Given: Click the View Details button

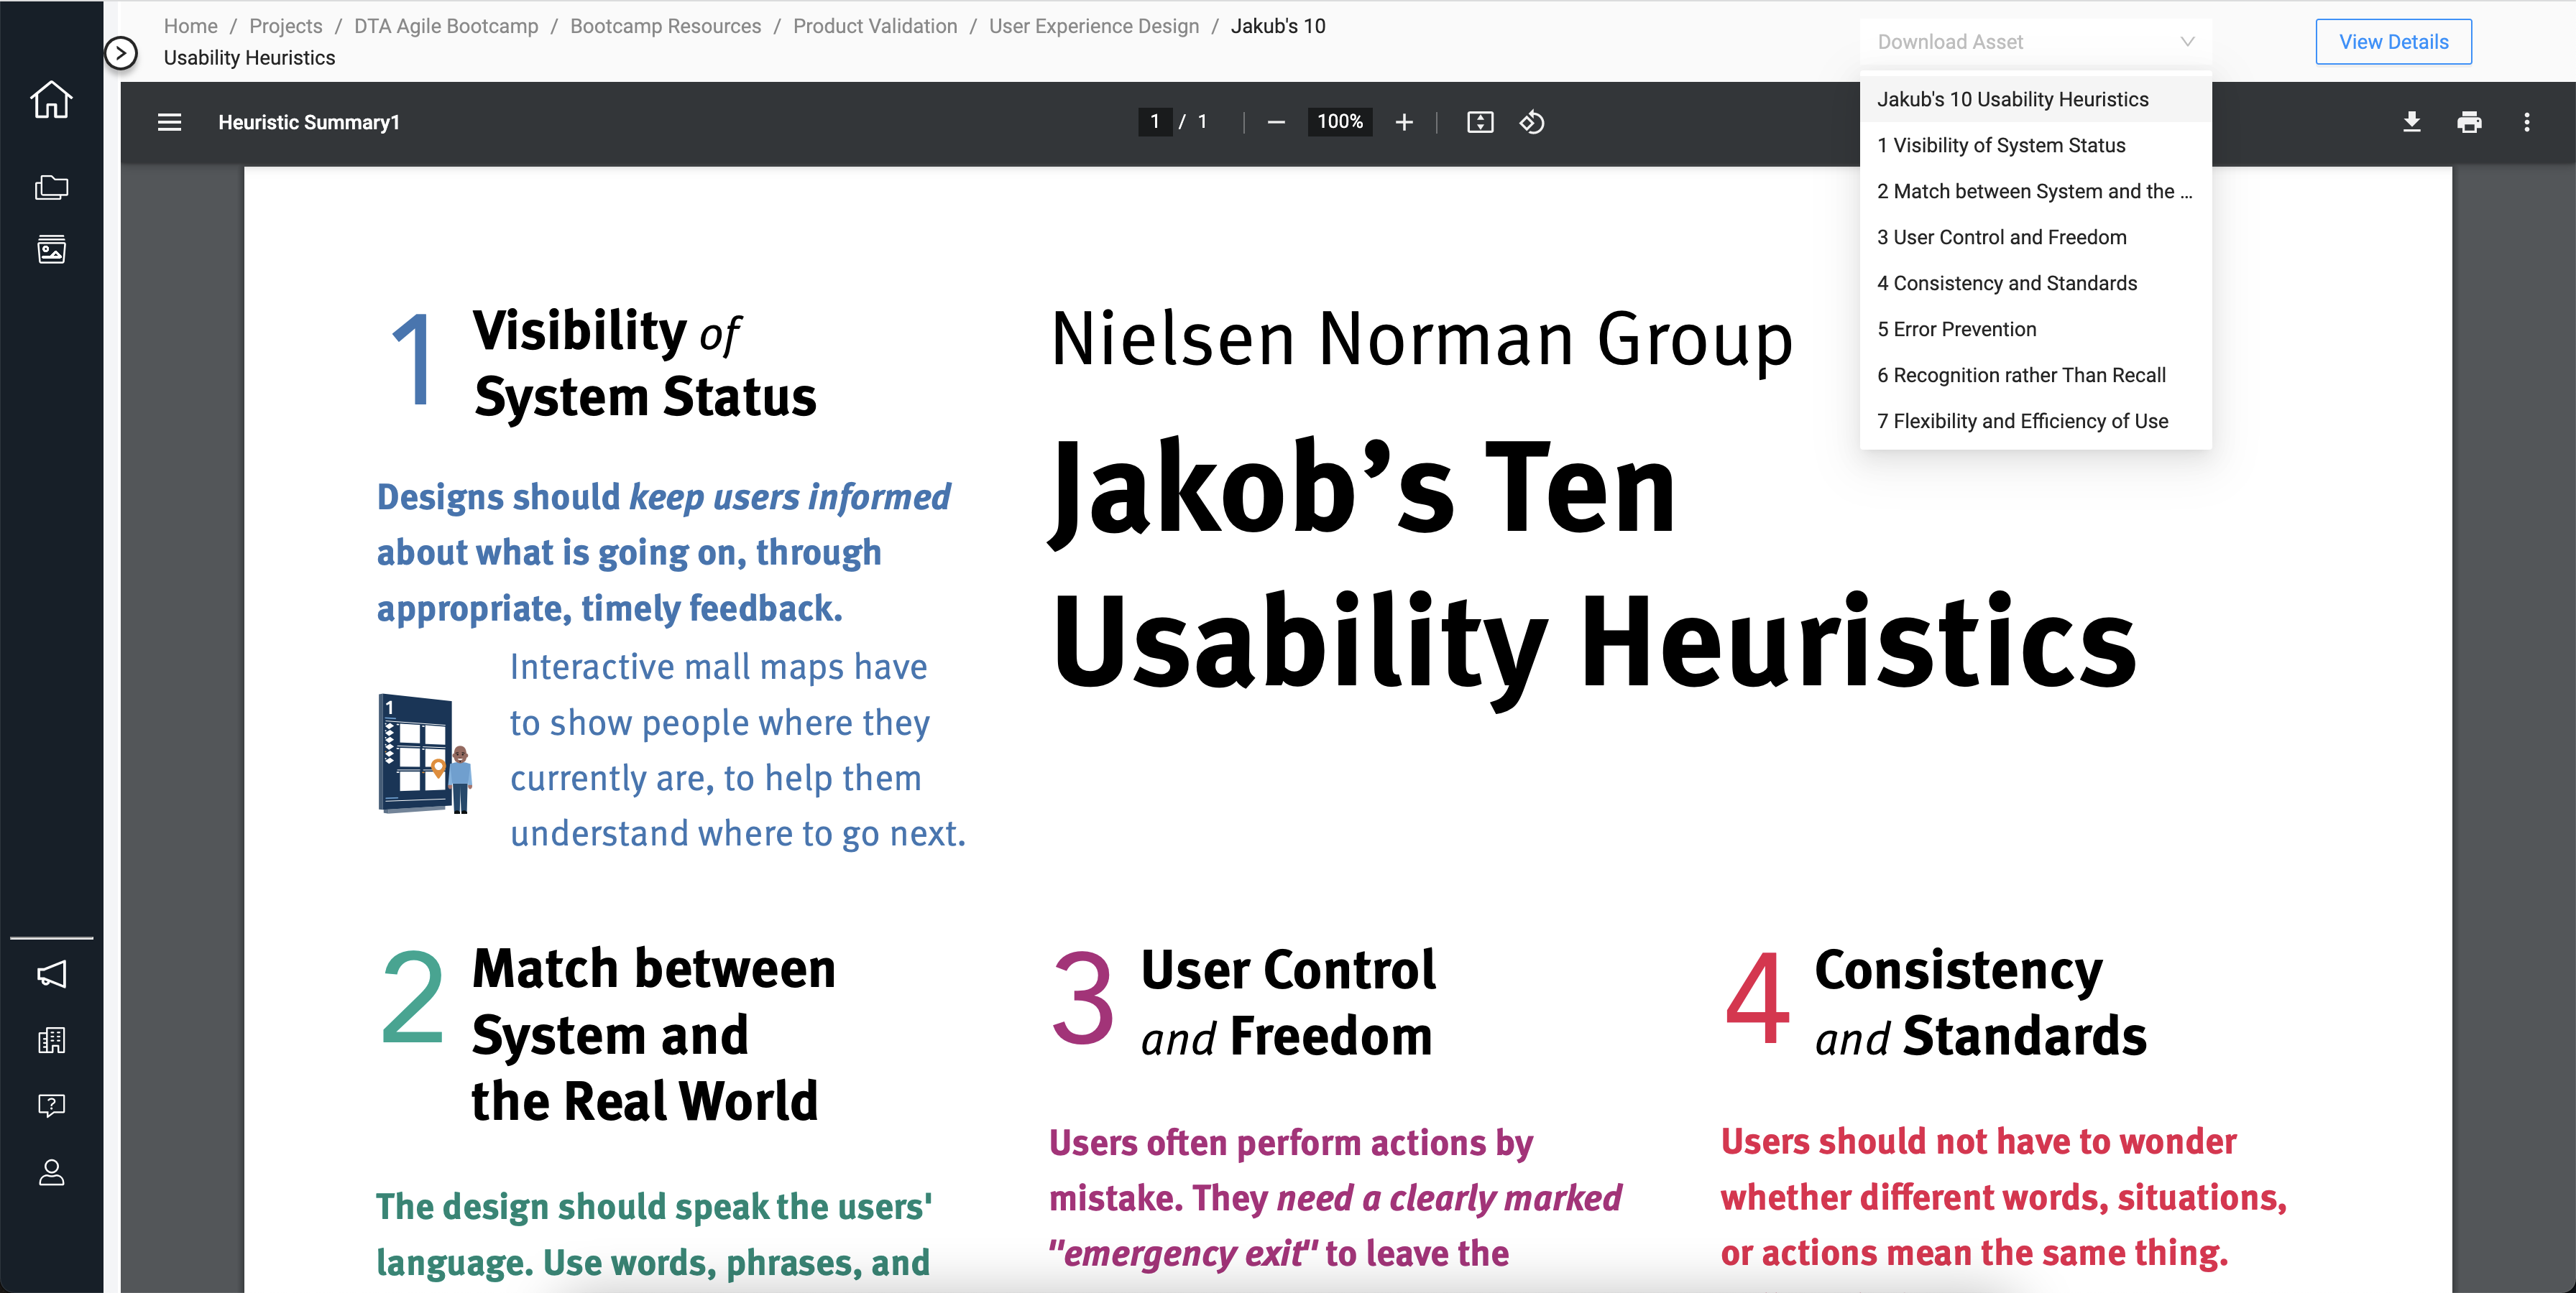Looking at the screenshot, I should pos(2393,42).
